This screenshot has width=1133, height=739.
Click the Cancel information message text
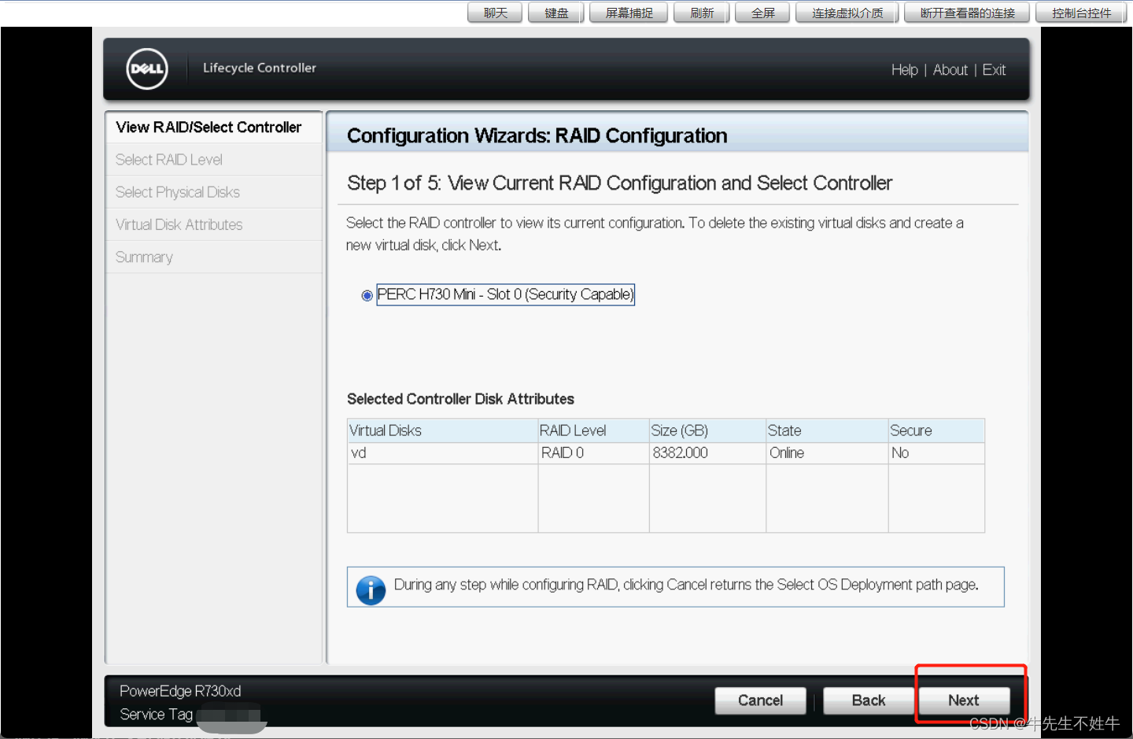tap(686, 585)
